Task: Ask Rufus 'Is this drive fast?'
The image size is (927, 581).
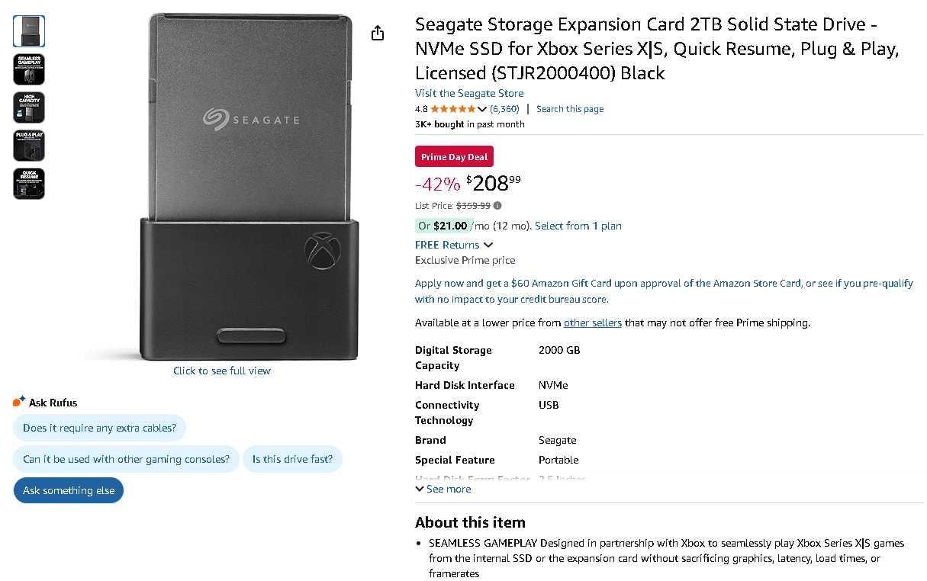Action: pos(292,459)
